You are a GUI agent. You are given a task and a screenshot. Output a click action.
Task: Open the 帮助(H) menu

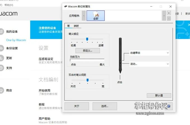click(9, 5)
